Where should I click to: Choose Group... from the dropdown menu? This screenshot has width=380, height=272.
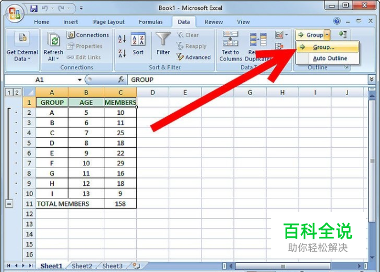pyautogui.click(x=327, y=47)
